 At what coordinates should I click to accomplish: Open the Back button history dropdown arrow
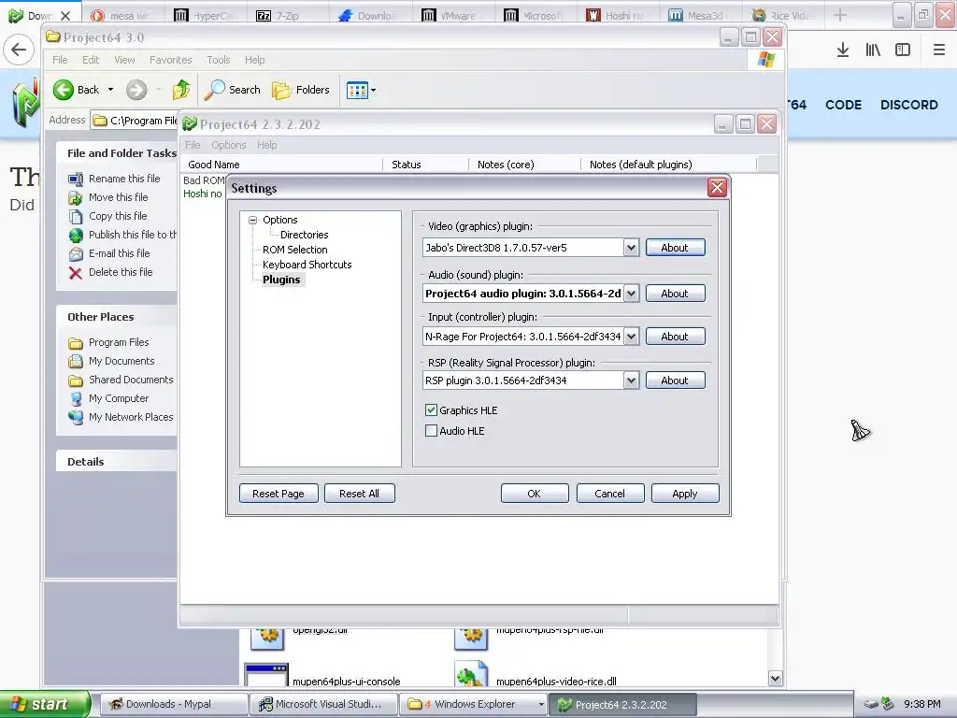point(110,90)
